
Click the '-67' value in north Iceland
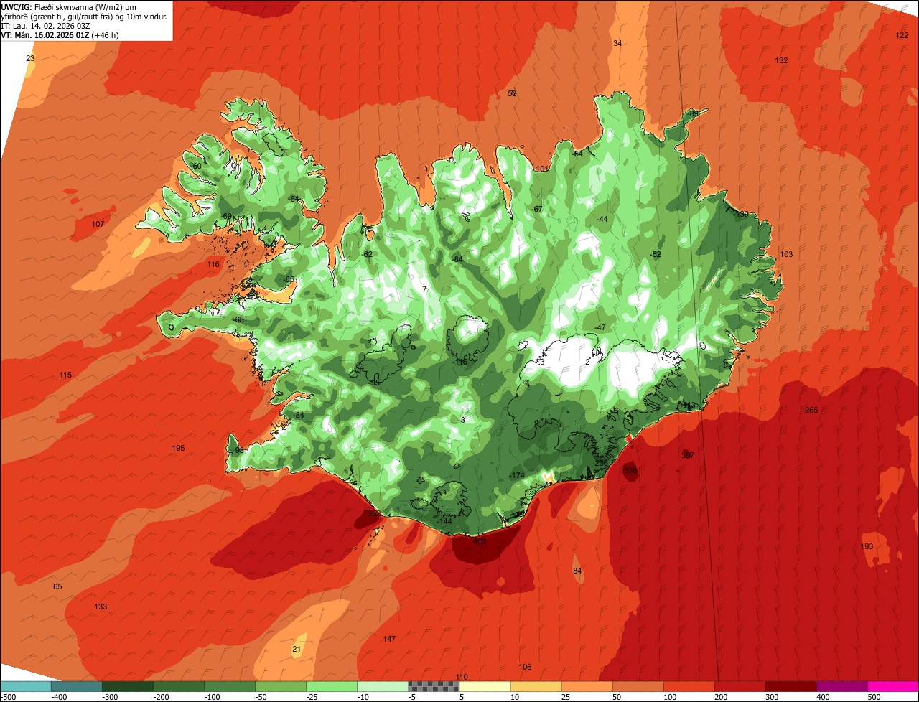click(x=536, y=209)
